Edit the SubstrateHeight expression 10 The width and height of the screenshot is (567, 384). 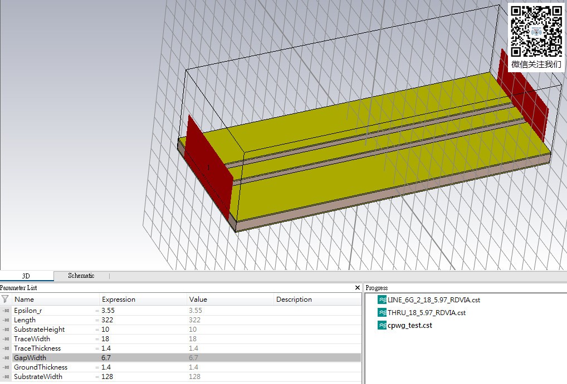(x=105, y=329)
